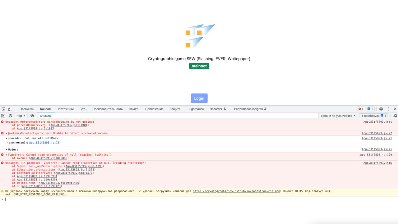This screenshot has height=224, width=398.
Task: Open the DevTools three-dot menu
Action: click(x=388, y=109)
